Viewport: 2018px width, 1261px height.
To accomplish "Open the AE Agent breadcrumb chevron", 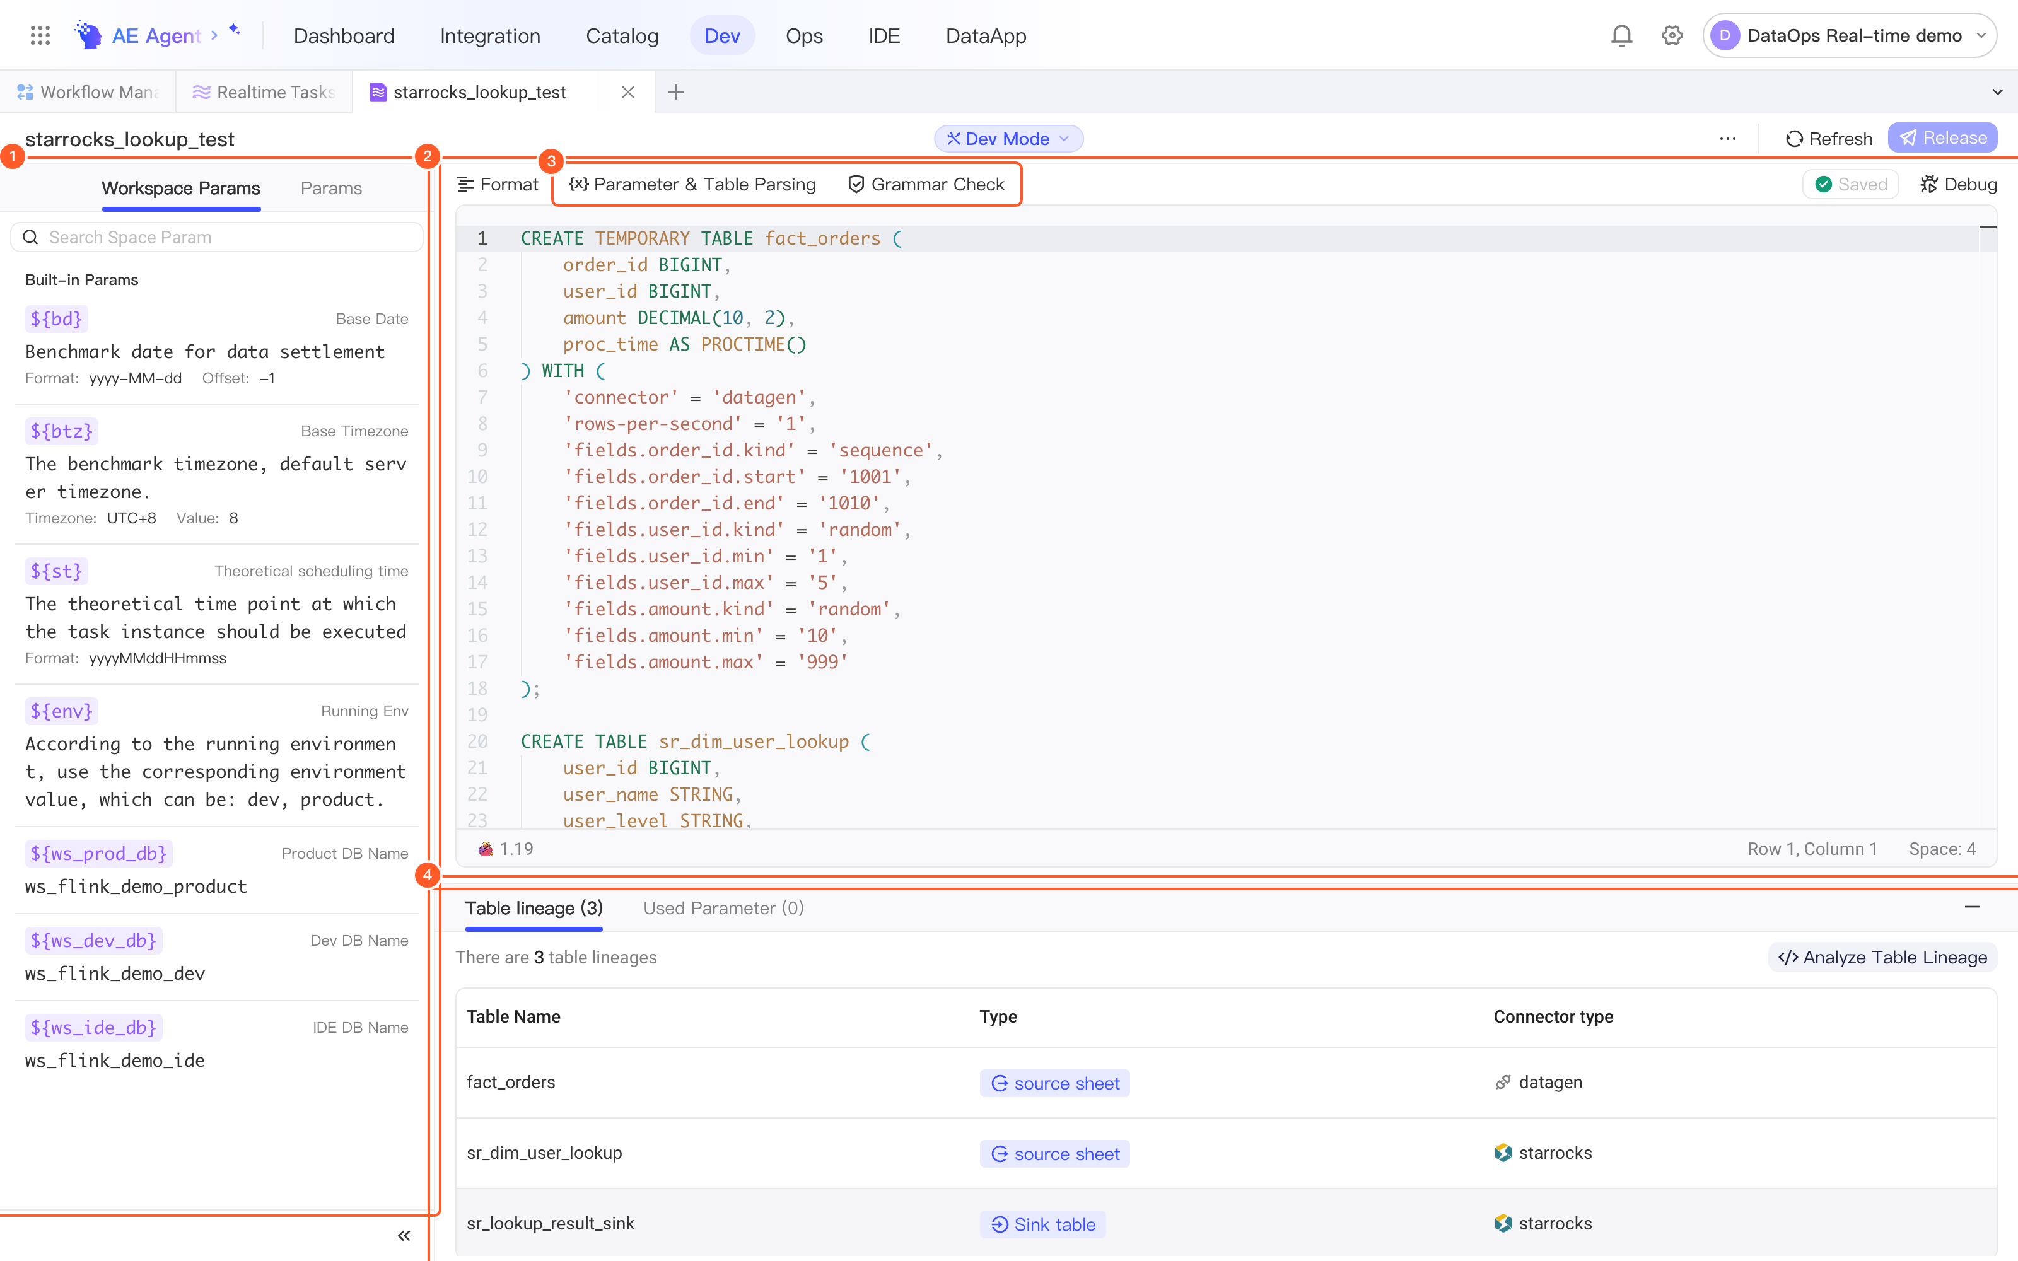I will tap(214, 35).
